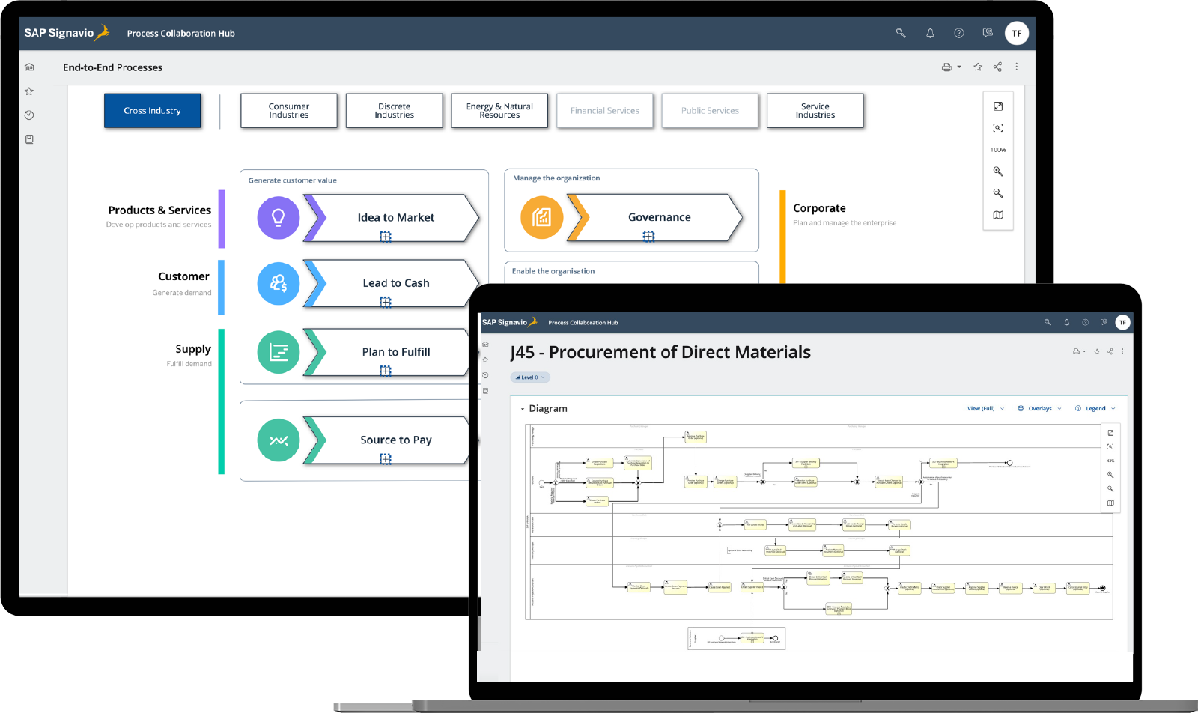The width and height of the screenshot is (1198, 713).
Task: Click the TF user avatar
Action: point(1017,33)
